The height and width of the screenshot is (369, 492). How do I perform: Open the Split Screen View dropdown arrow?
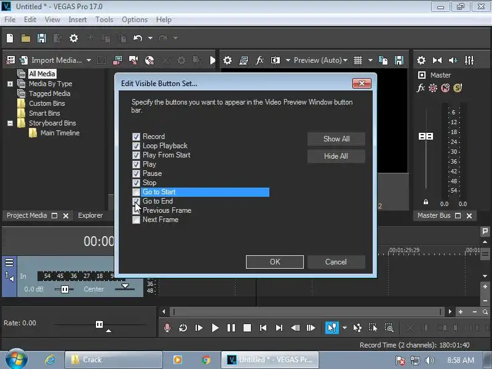(x=288, y=60)
